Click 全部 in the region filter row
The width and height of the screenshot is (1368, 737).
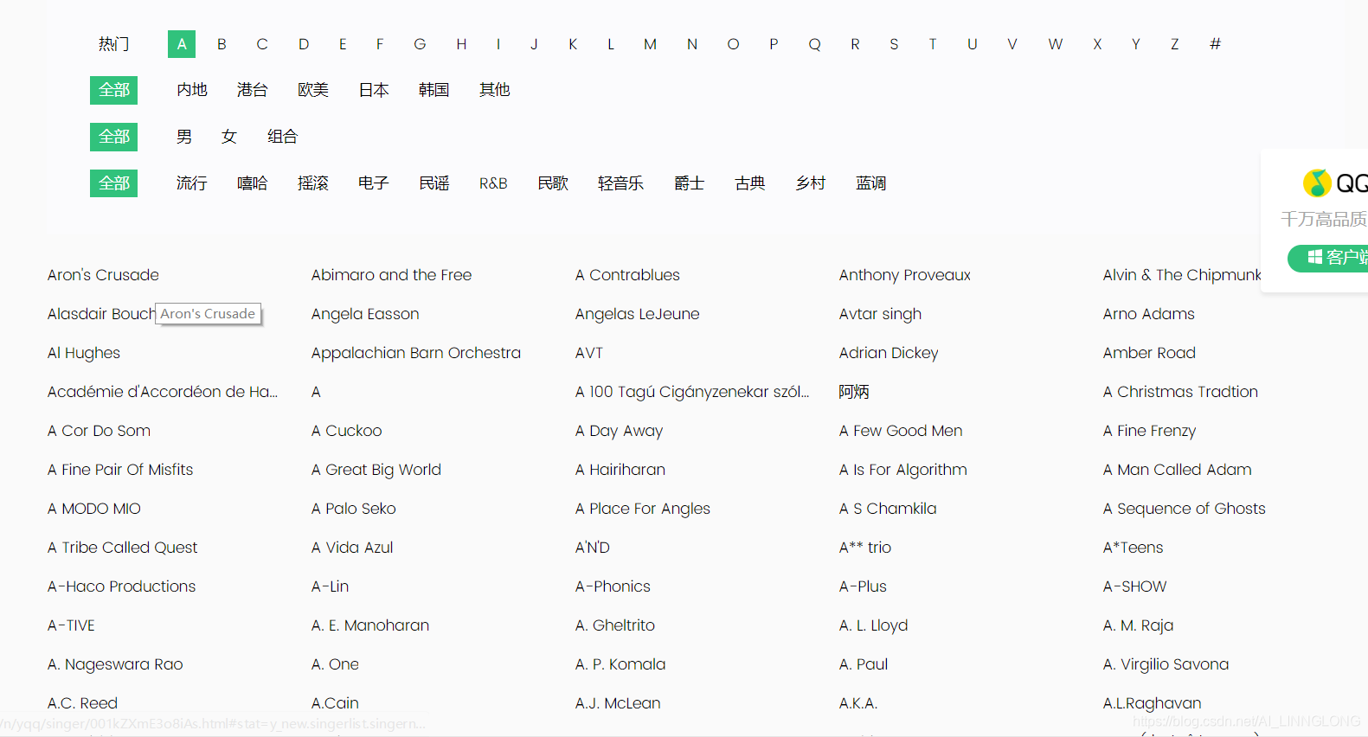(x=113, y=90)
